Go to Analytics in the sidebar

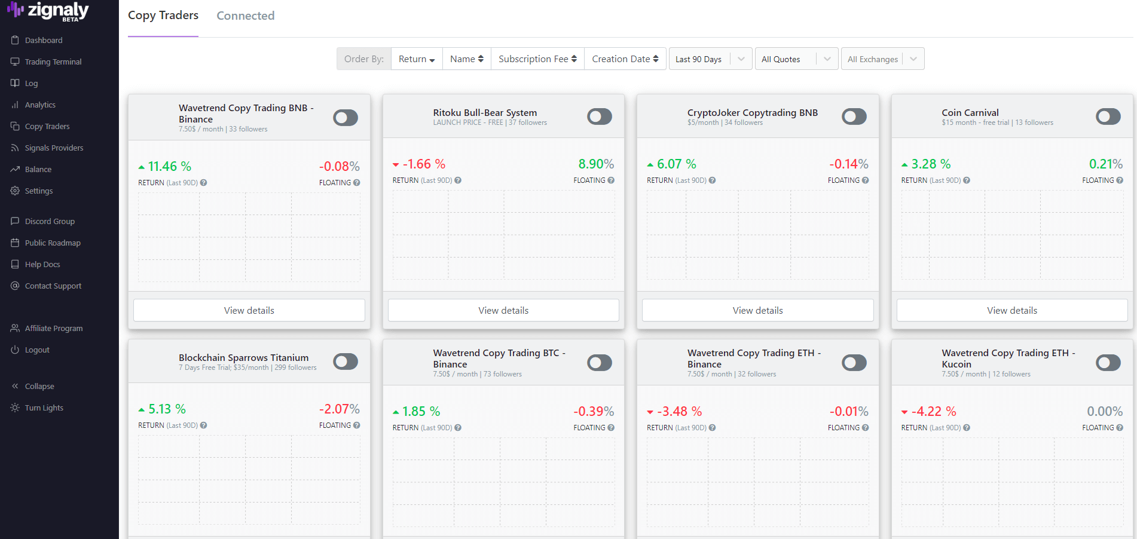40,105
